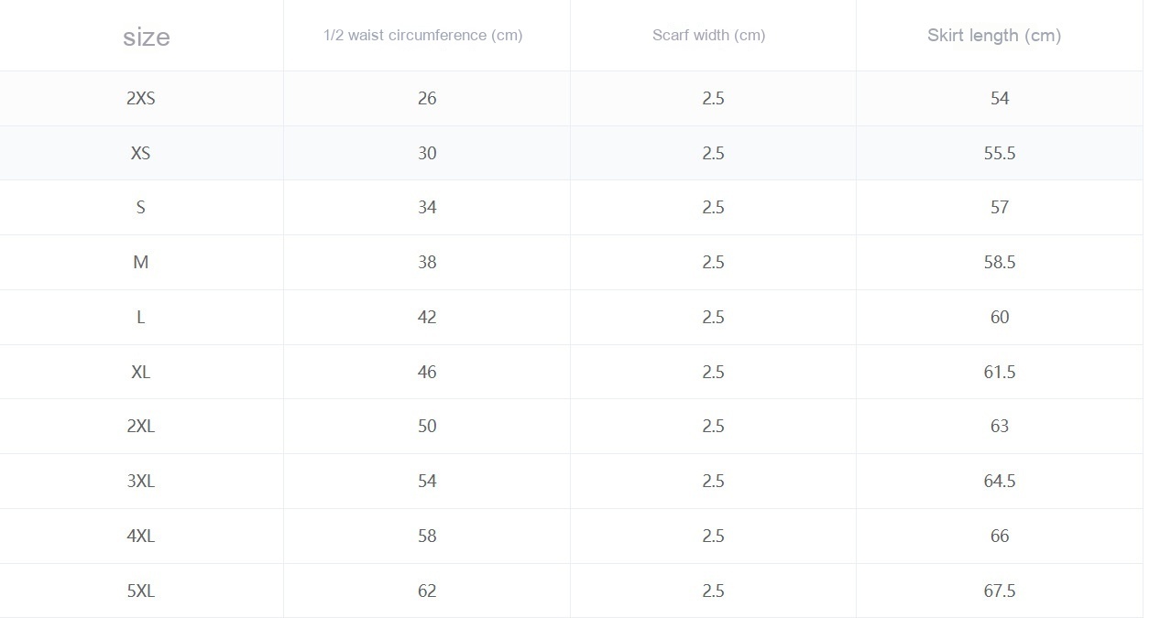Click the 2XS size cell
The image size is (1149, 618).
[x=141, y=98]
